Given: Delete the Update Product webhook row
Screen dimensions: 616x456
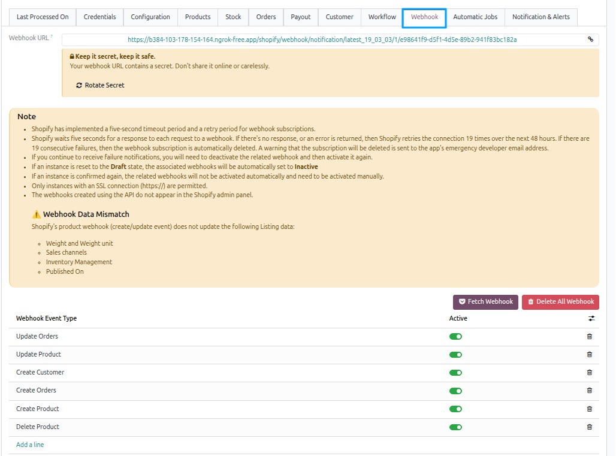Looking at the screenshot, I should point(589,355).
